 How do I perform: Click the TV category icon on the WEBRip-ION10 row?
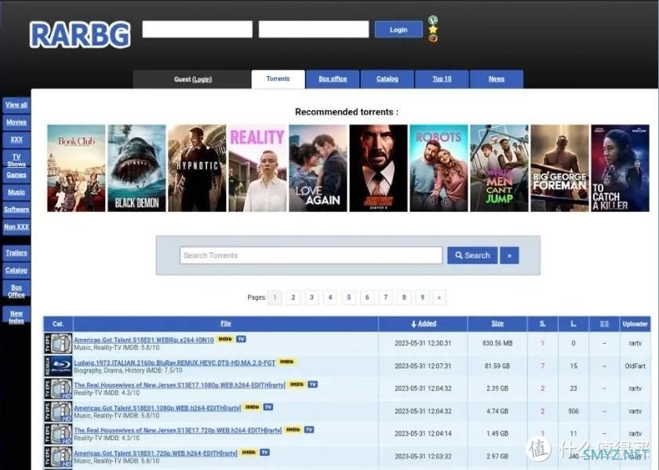58,343
